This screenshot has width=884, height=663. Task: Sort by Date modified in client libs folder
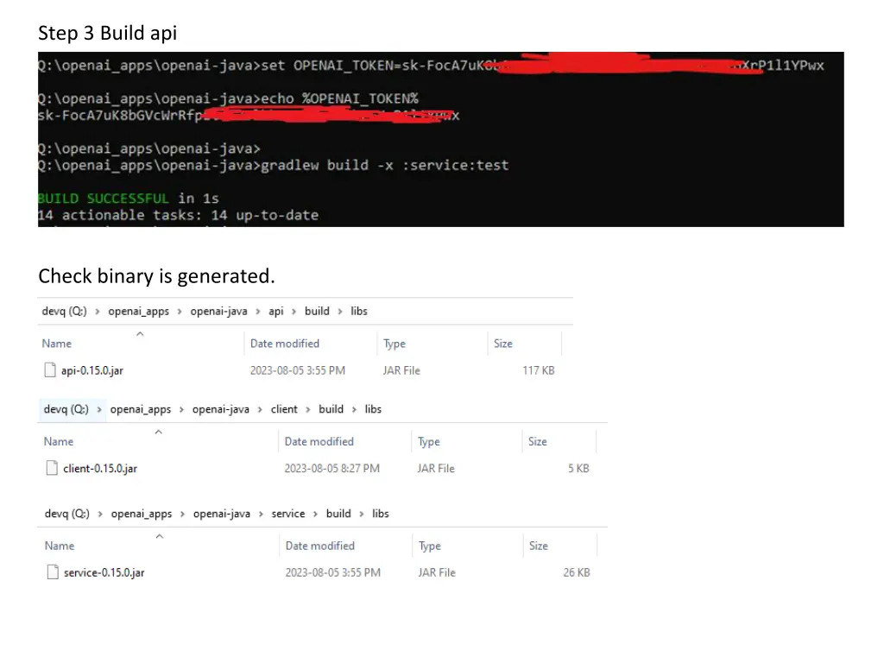(x=319, y=441)
